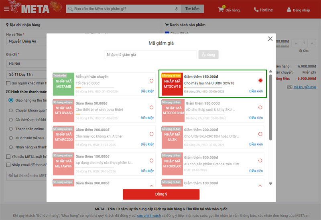321x220 pixels.
Task: Click the META logo
Action: tap(35, 9)
